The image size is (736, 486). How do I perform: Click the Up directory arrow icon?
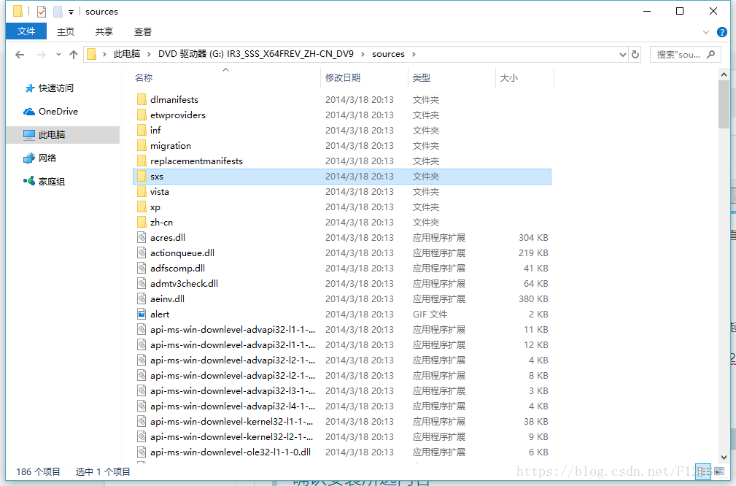74,55
